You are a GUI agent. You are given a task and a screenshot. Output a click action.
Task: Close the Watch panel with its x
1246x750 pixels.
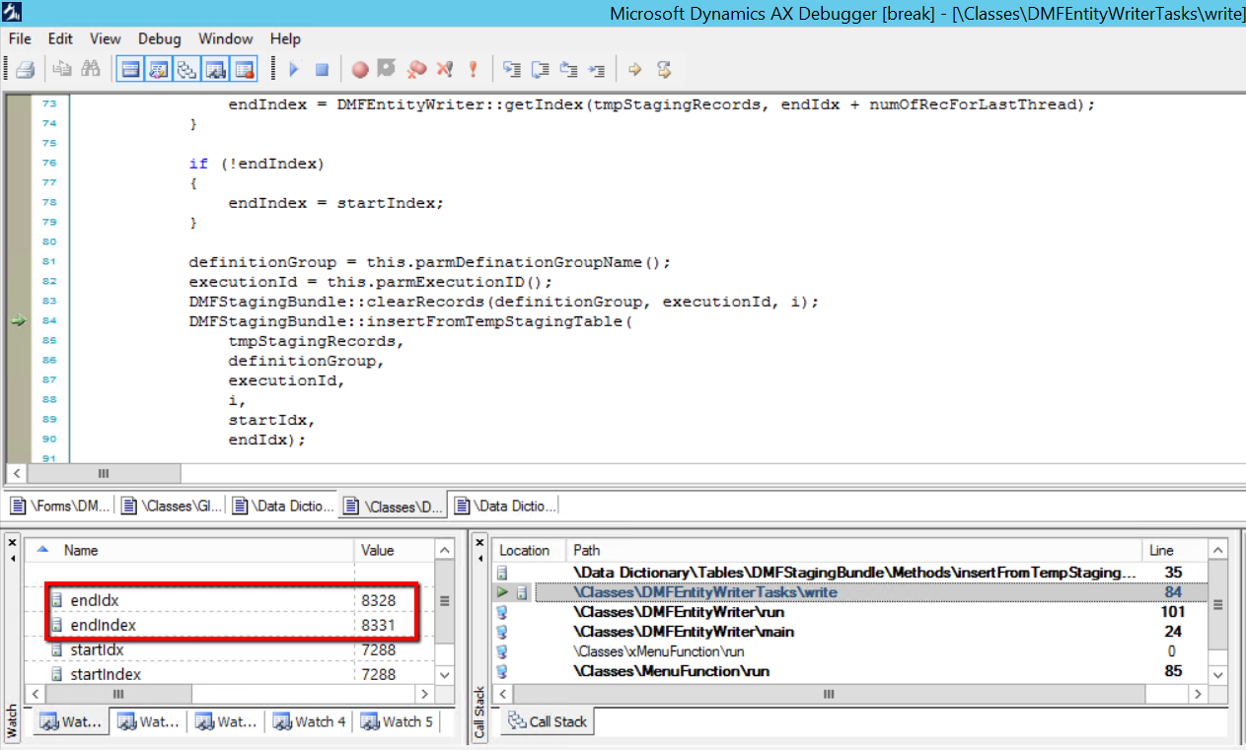[x=12, y=543]
